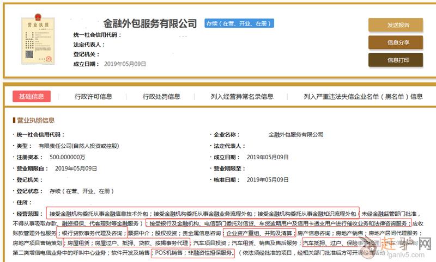Screen dimensions: 436x262
Task: Switch to the 行政许可信息 tab
Action: coord(93,97)
